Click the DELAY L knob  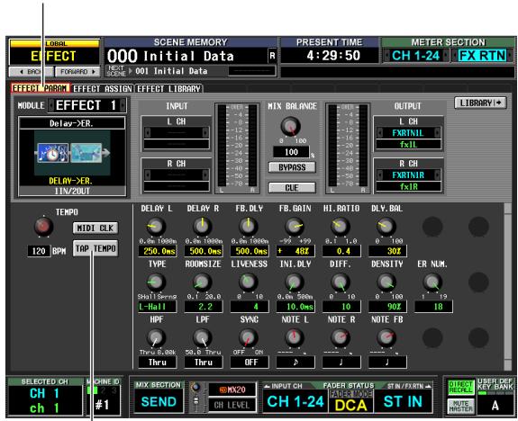point(156,227)
